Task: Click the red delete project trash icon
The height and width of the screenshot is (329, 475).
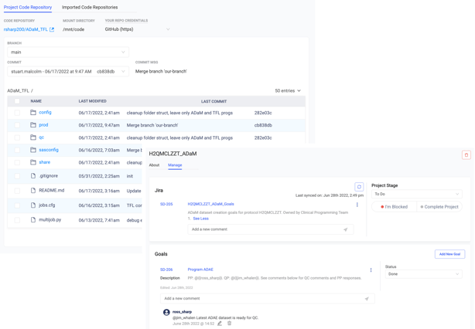Action: click(x=466, y=155)
